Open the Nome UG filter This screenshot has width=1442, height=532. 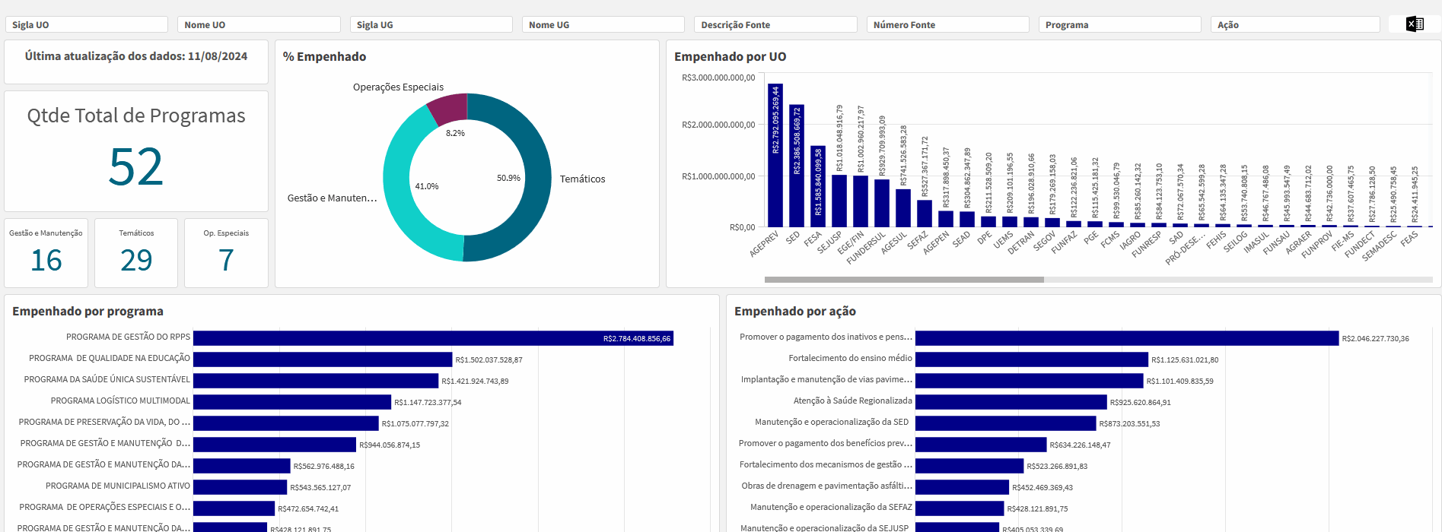(x=603, y=25)
